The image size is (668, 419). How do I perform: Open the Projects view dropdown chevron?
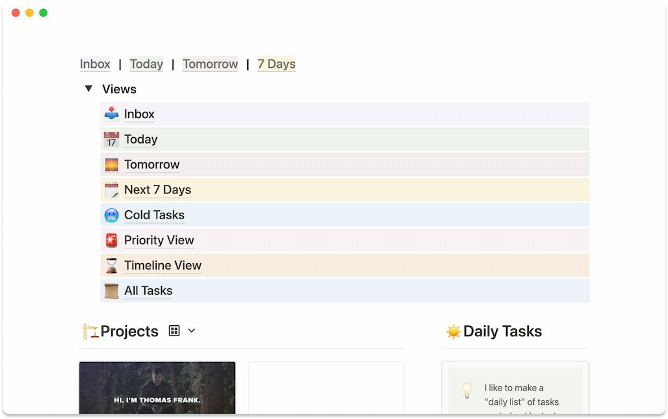point(192,330)
